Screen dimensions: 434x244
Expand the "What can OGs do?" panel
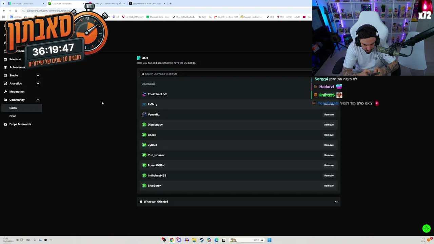(x=238, y=202)
